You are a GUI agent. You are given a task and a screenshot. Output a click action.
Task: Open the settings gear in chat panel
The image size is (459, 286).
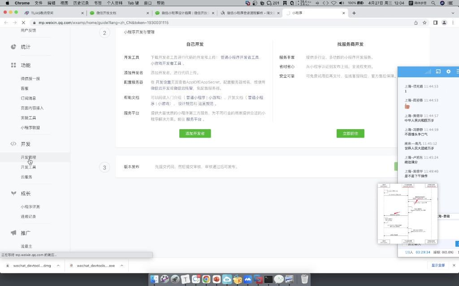(448, 71)
